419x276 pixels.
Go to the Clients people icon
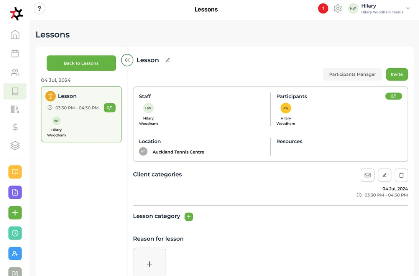pos(15,72)
